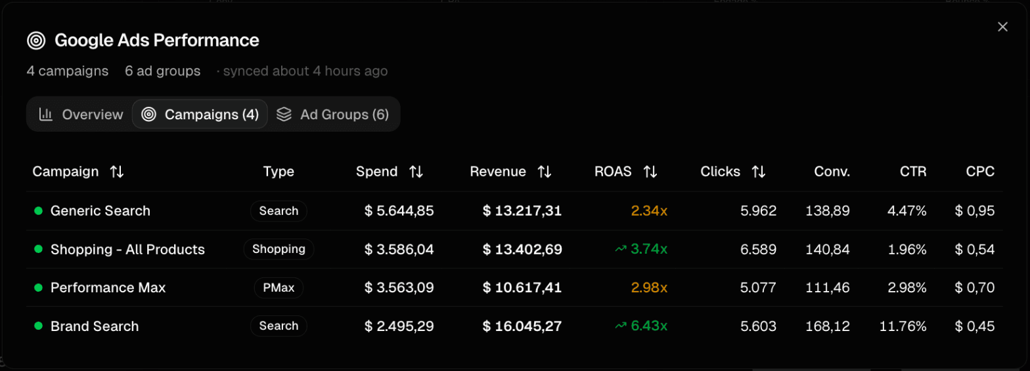Sort by Campaign column arrows icon
The width and height of the screenshot is (1030, 371).
117,172
